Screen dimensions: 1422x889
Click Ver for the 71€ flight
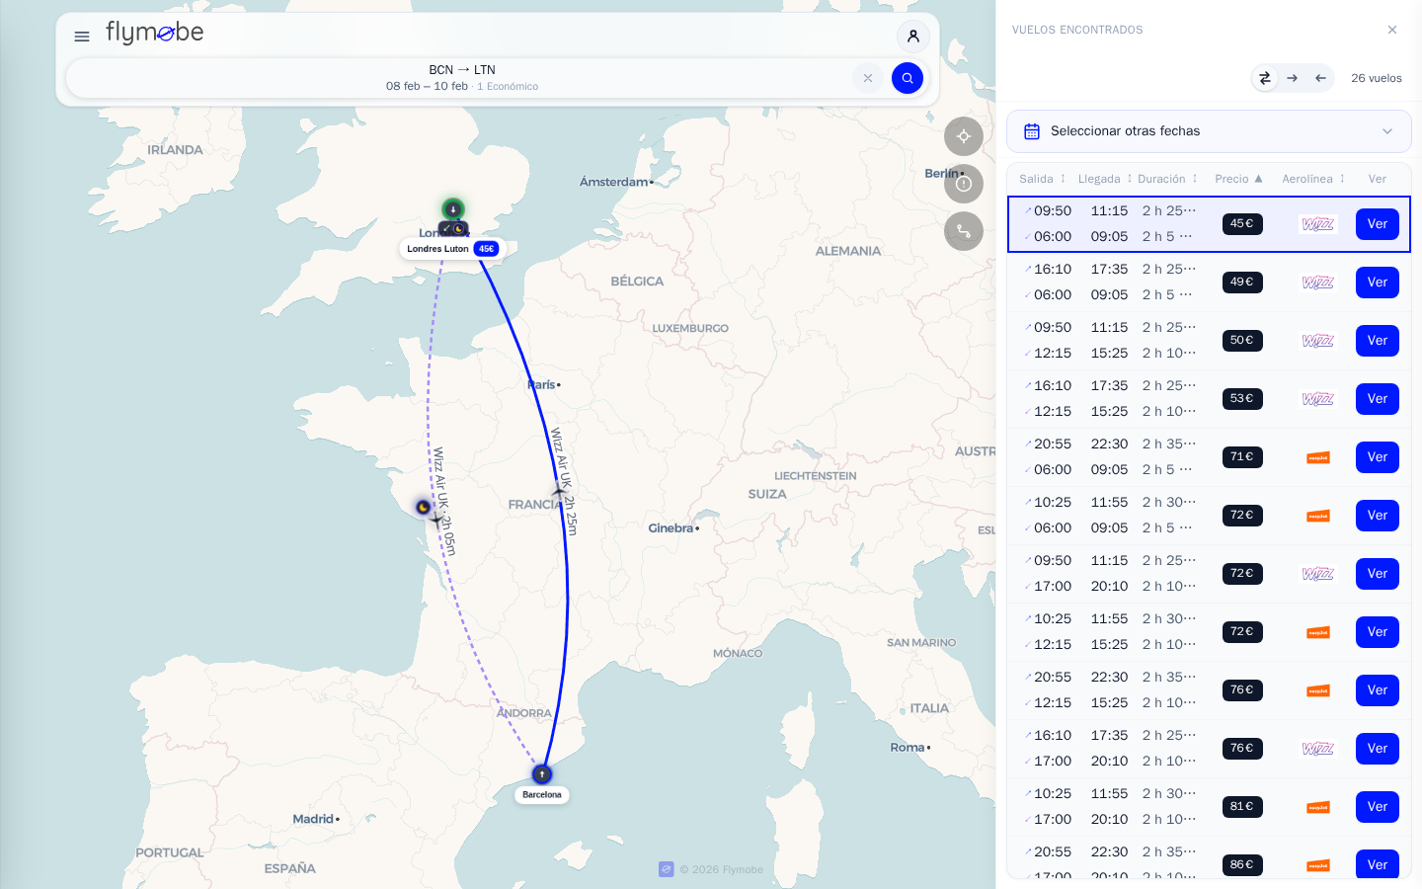point(1378,457)
